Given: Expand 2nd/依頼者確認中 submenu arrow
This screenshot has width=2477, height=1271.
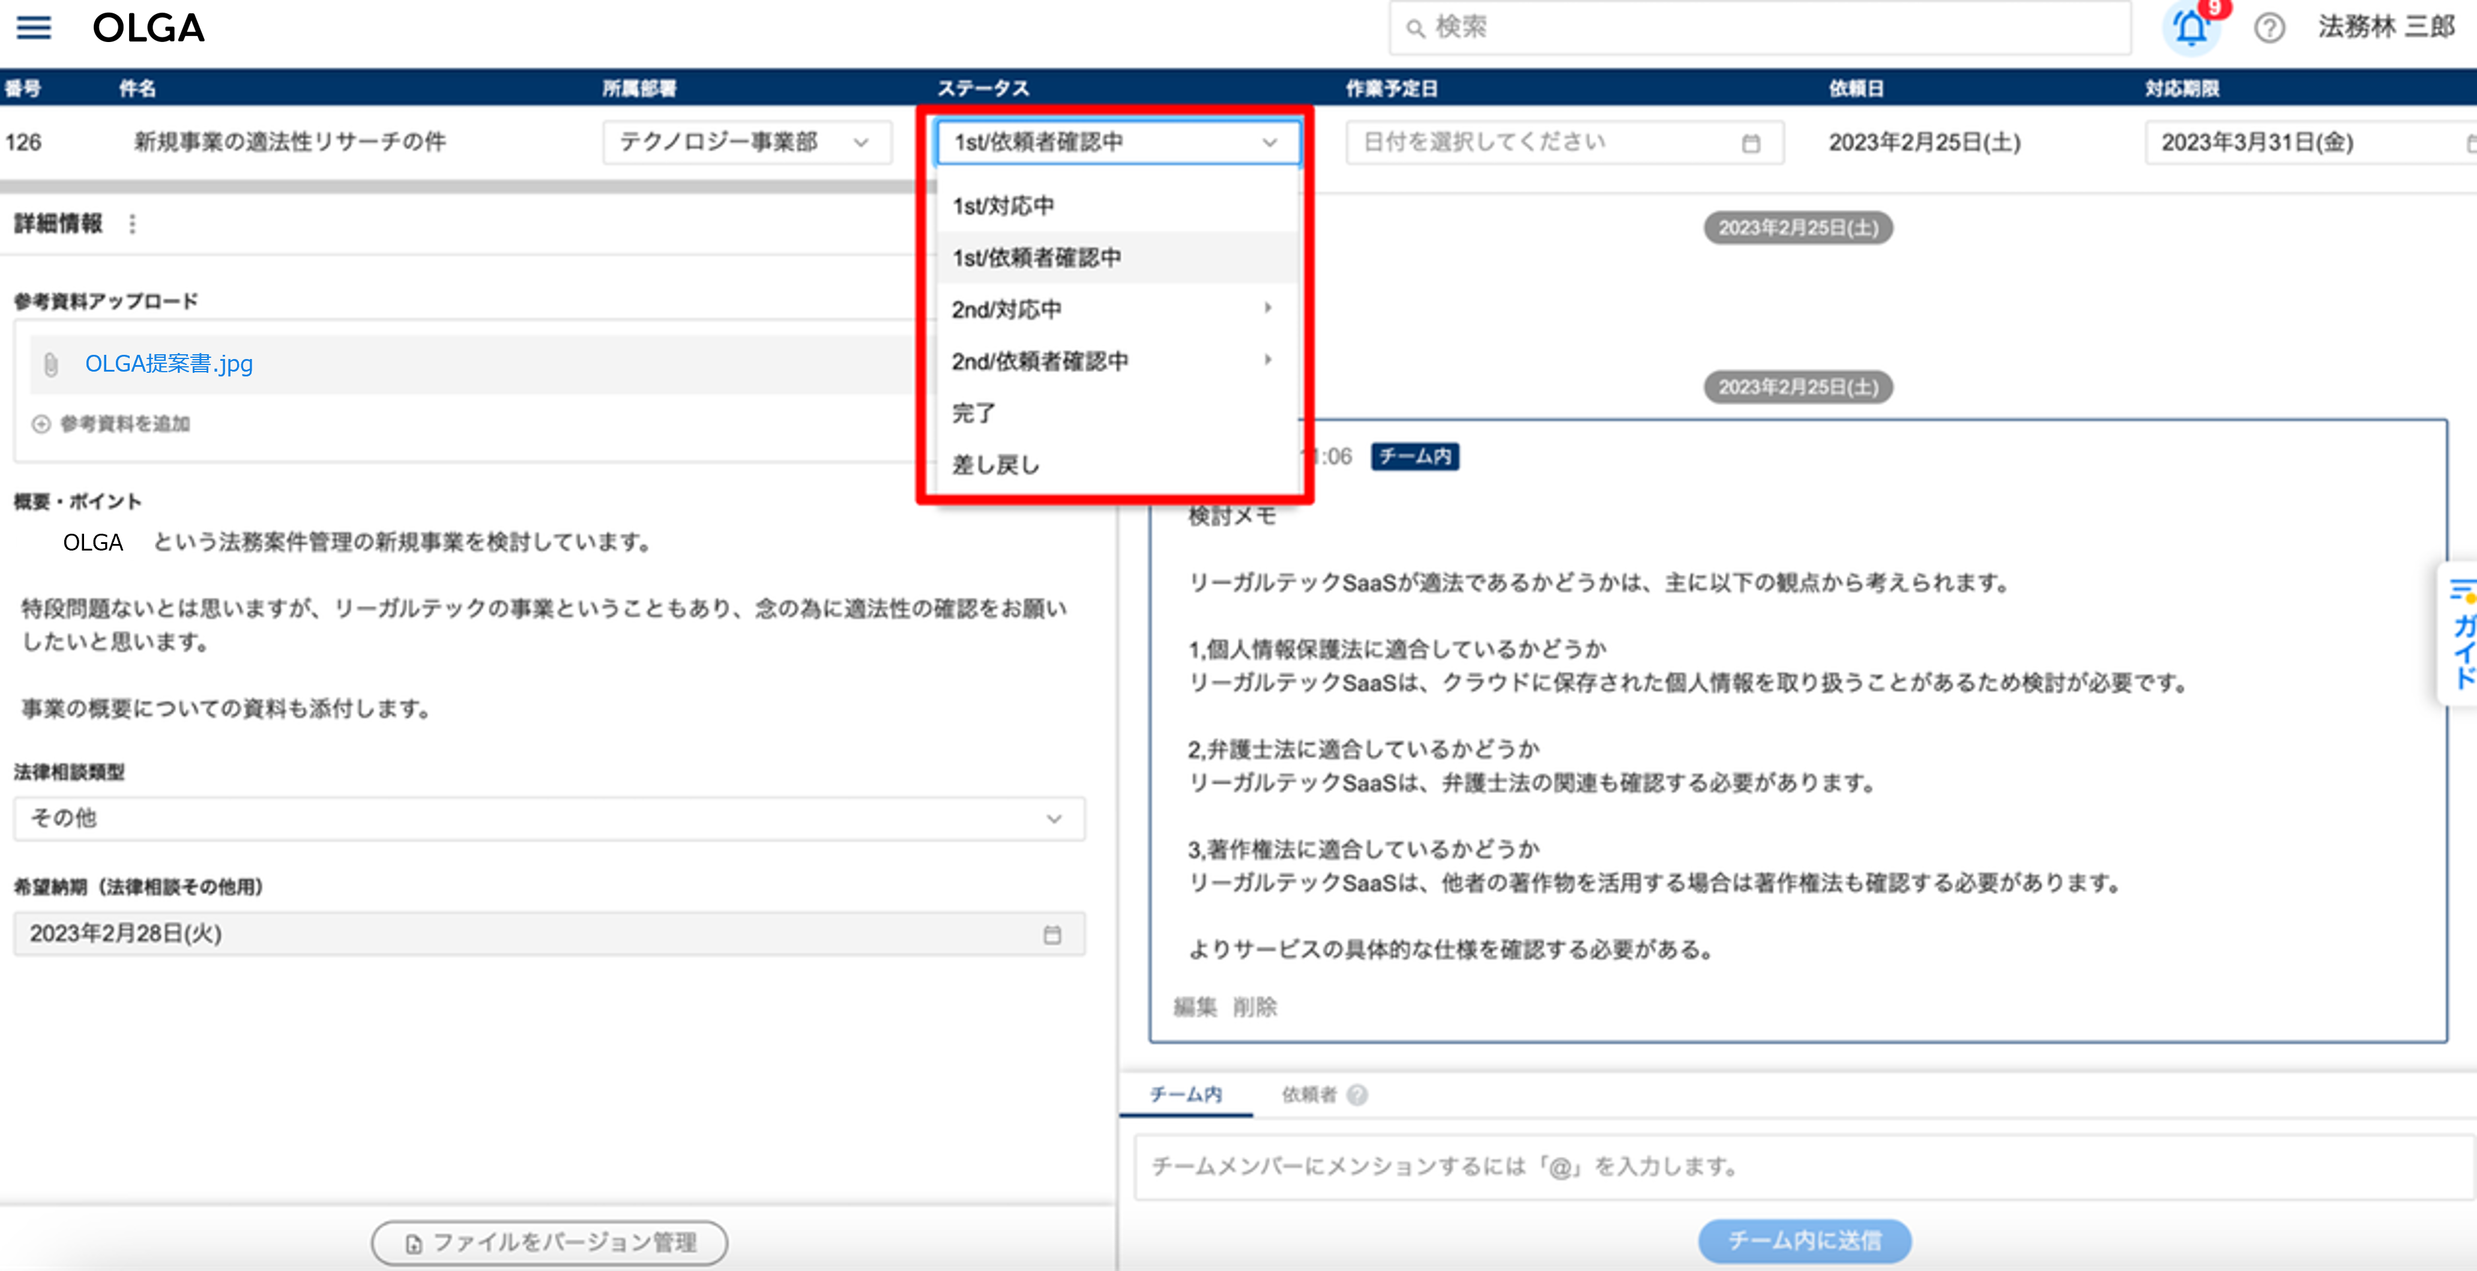Looking at the screenshot, I should (1269, 361).
